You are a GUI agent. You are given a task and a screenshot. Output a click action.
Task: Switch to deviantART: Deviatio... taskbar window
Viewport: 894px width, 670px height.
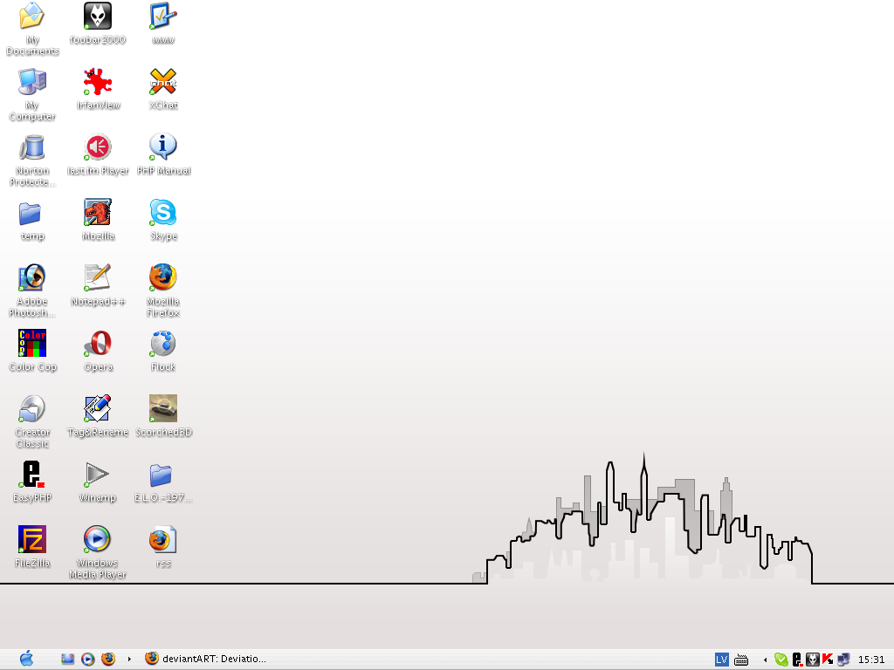tap(205, 659)
